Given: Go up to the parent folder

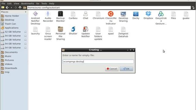Looking at the screenshot, I should [20, 8].
